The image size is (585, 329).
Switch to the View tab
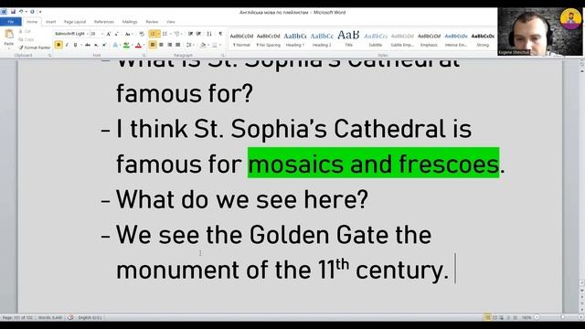171,22
